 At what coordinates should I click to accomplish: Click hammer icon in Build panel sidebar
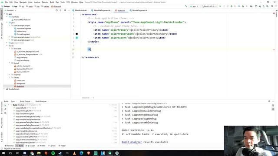pos(5,105)
